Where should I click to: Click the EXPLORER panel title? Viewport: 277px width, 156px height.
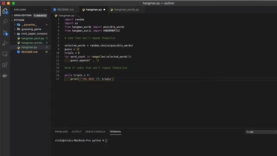20,10
